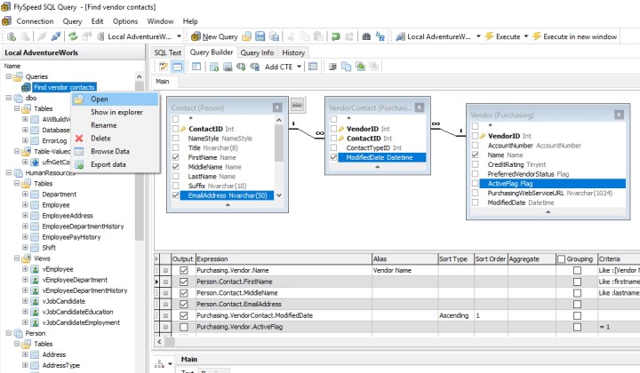640x373 pixels.
Task: Click the copy pages icon in builder toolbar
Action: 346,67
